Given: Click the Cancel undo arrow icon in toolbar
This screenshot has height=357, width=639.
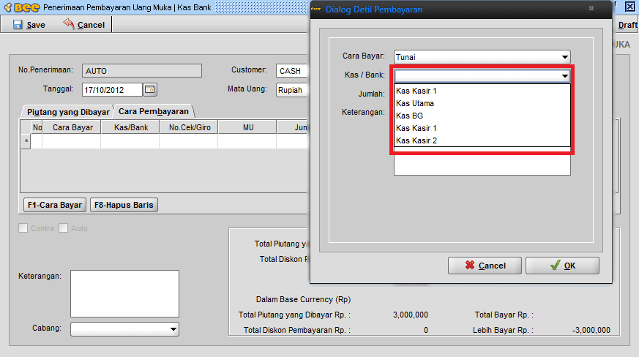Looking at the screenshot, I should 69,24.
